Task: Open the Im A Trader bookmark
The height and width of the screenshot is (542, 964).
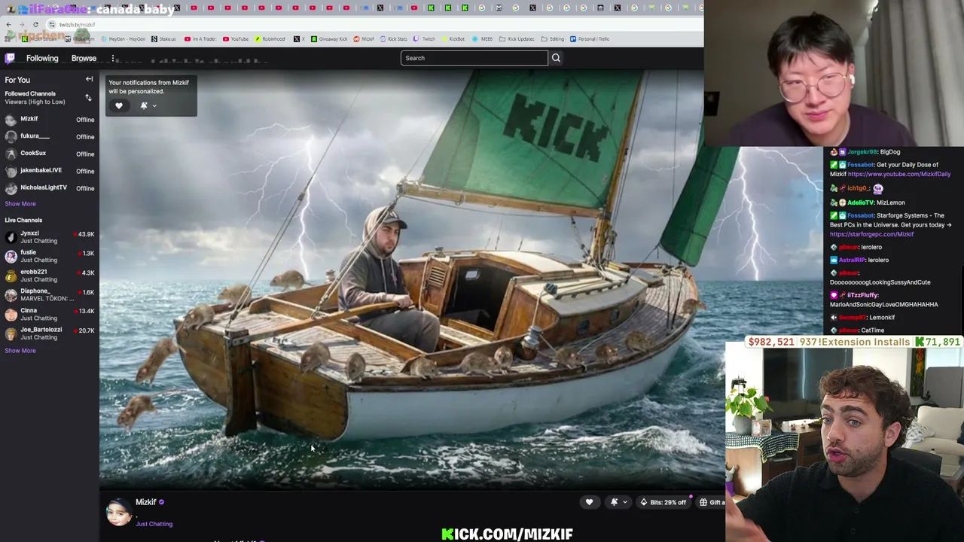Action: coord(201,39)
